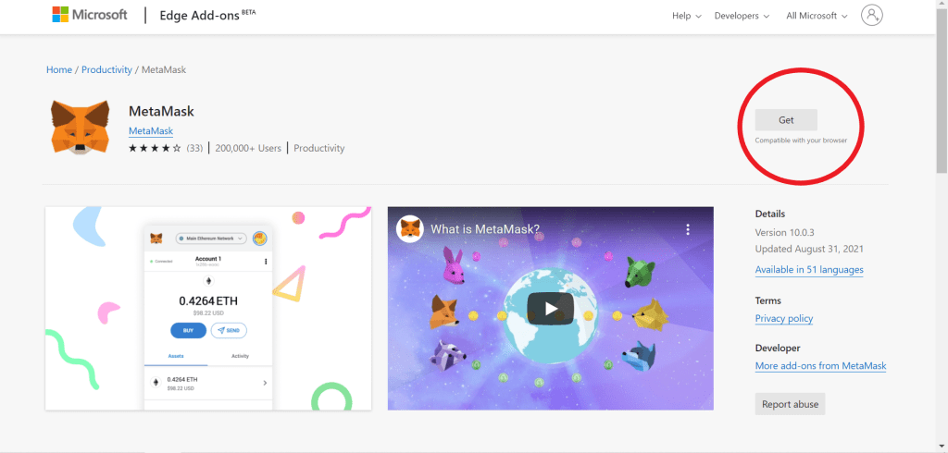948x453 pixels.
Task: Open the user account profile icon
Action: coord(871,15)
